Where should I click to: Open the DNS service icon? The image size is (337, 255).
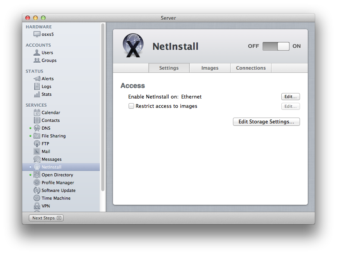coord(37,128)
